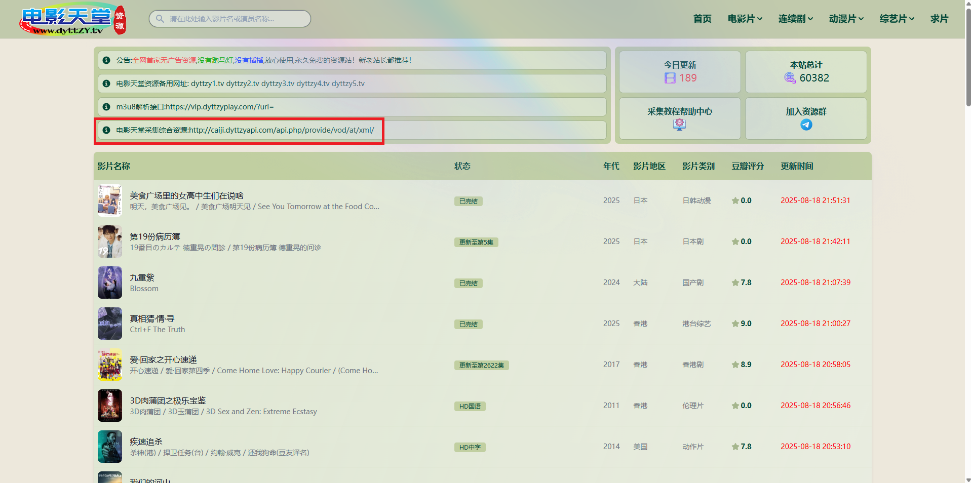Open title 爱·回家之开心速递
Viewport: 971px width, 483px height.
point(163,359)
